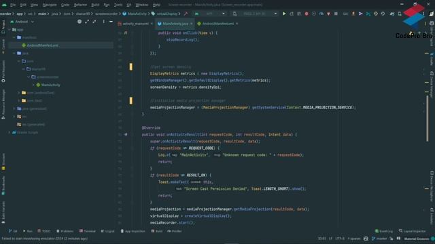435x244 pixels.
Task: Click the master Git branch in status bar
Action: [379, 239]
